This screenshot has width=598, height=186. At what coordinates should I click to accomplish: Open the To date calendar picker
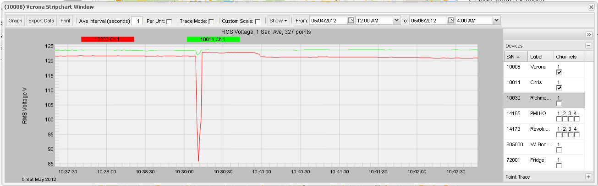pos(451,21)
